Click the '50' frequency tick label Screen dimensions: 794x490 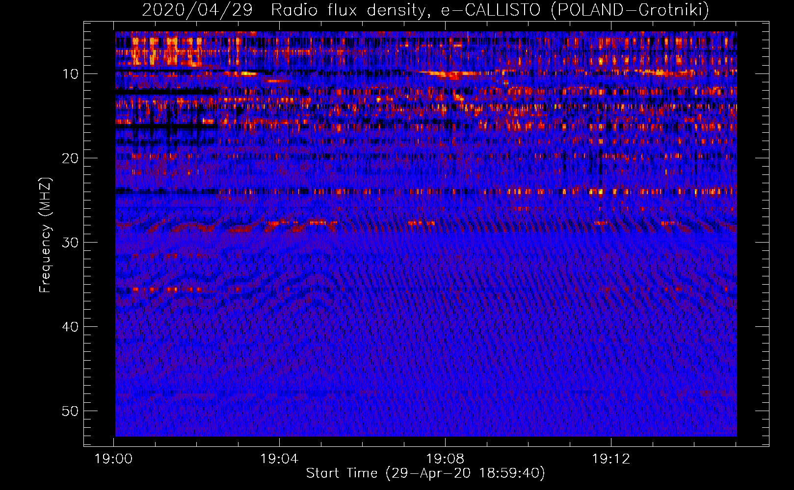[71, 411]
